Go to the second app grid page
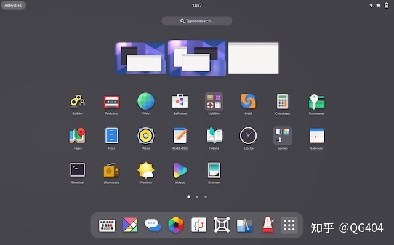This screenshot has width=394, height=245. [197, 197]
